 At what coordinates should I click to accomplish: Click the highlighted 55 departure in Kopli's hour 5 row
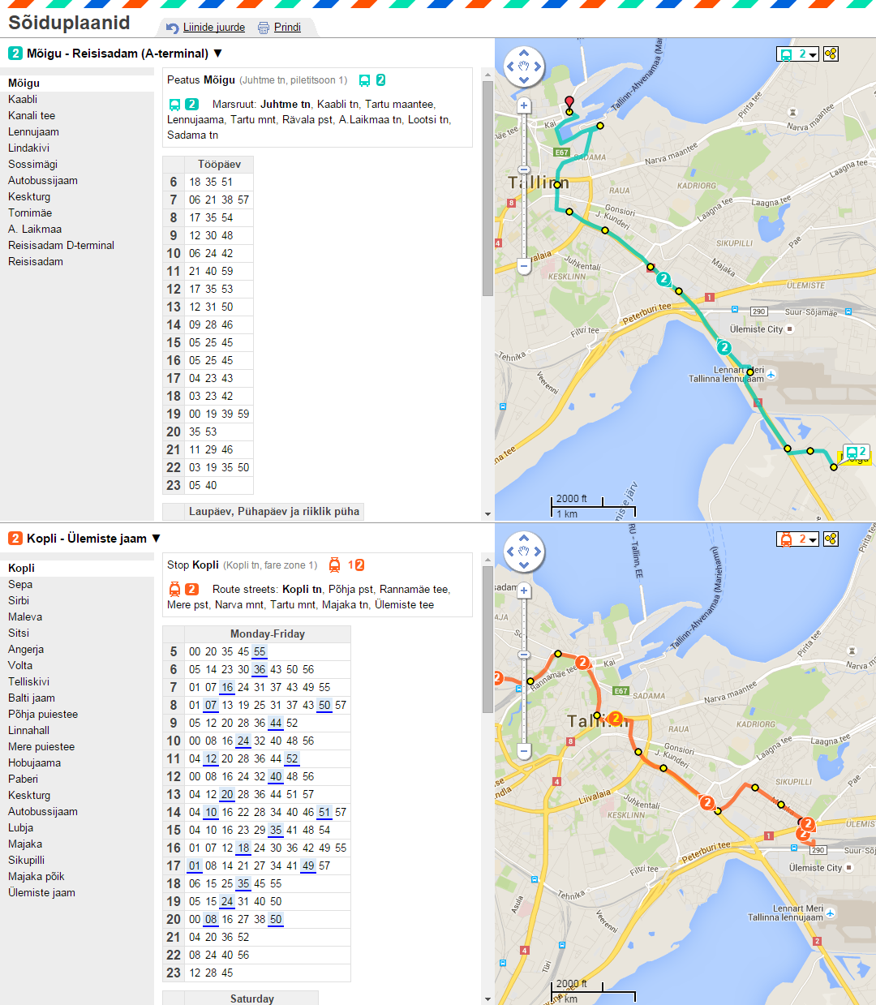click(260, 652)
